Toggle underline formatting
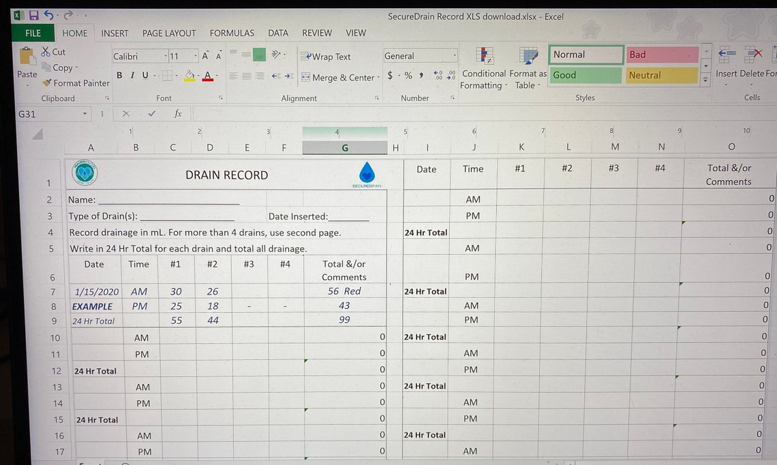The height and width of the screenshot is (465, 777). 144,75
